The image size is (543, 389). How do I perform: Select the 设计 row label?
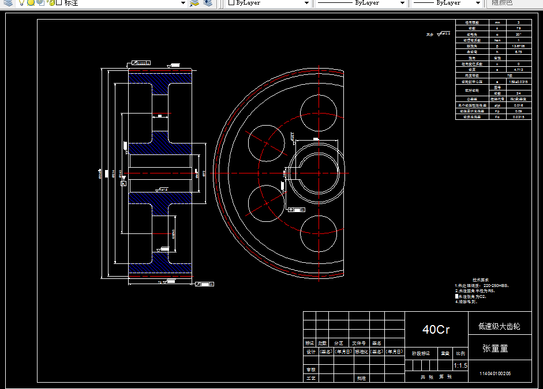coord(311,352)
